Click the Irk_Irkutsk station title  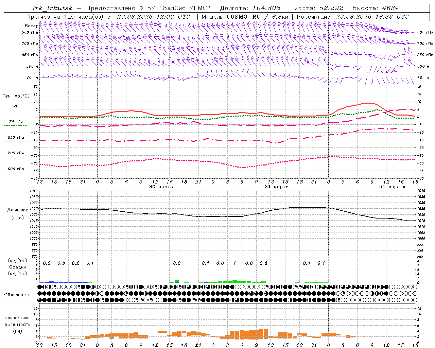click(x=52, y=8)
